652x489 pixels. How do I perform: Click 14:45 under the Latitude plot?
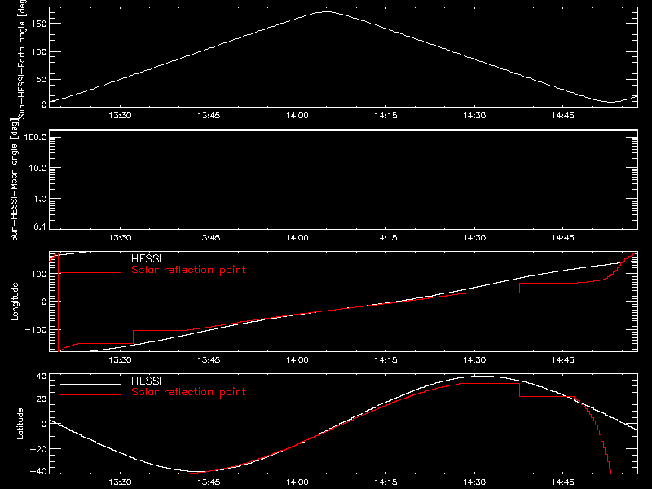pos(563,482)
